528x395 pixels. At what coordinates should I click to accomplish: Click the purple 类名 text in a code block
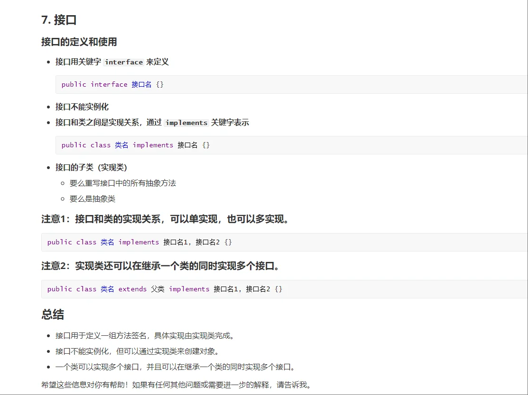click(121, 145)
